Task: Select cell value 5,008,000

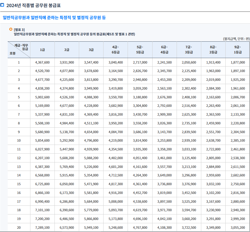Action: [116, 202]
